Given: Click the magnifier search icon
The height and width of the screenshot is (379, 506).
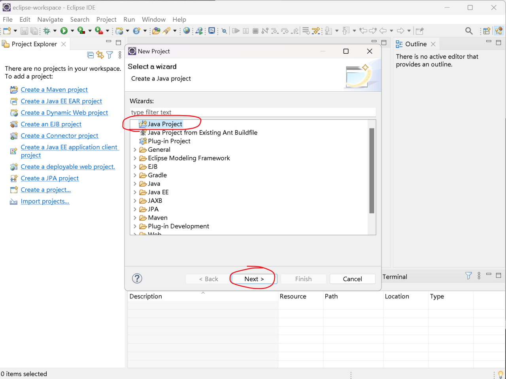Looking at the screenshot, I should [x=469, y=31].
